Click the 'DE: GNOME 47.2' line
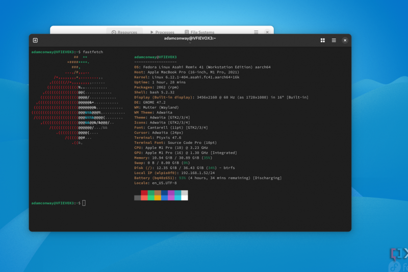Viewport: 408px width, 272px height. click(150, 102)
